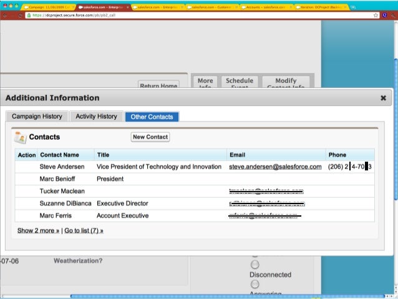Close the Additional Information dialog
The image size is (398, 299).
coord(383,98)
